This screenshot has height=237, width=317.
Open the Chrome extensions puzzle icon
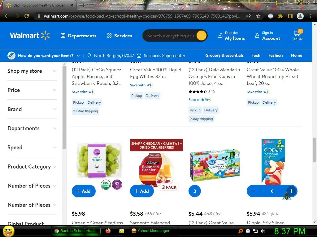[x=280, y=16]
